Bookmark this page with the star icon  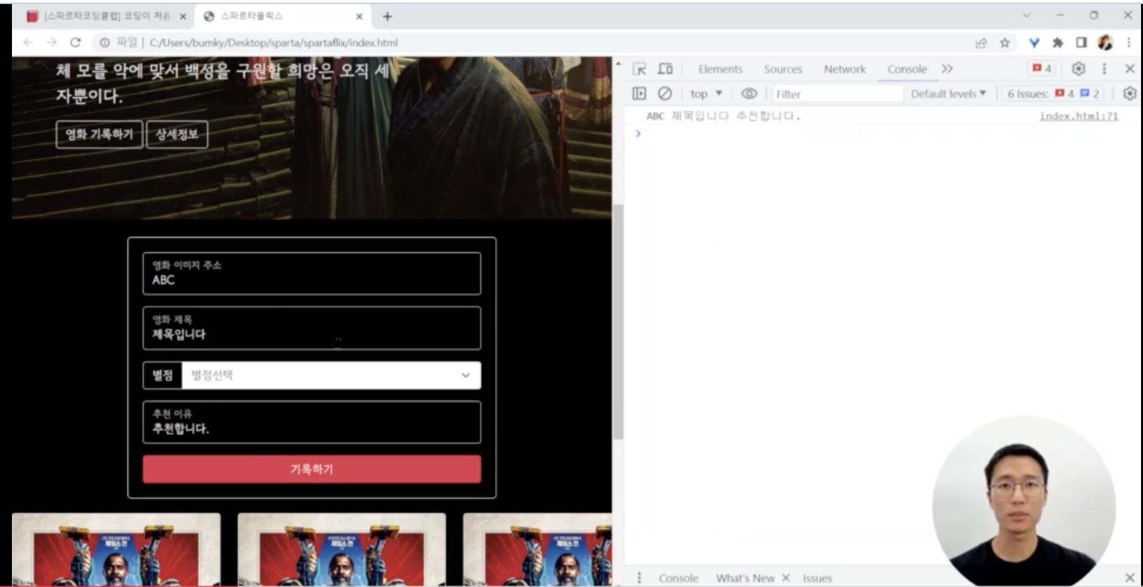[x=1005, y=42]
